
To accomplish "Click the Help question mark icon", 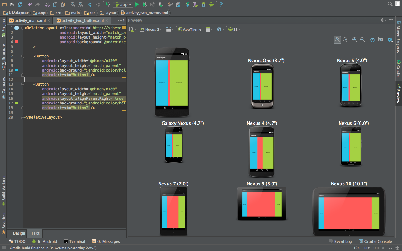I will 221,4.
